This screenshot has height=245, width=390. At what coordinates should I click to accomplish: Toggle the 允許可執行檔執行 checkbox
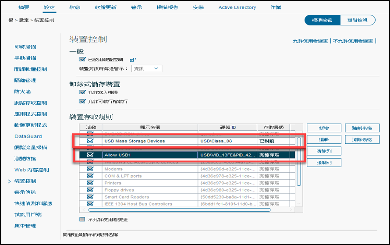[82, 101]
